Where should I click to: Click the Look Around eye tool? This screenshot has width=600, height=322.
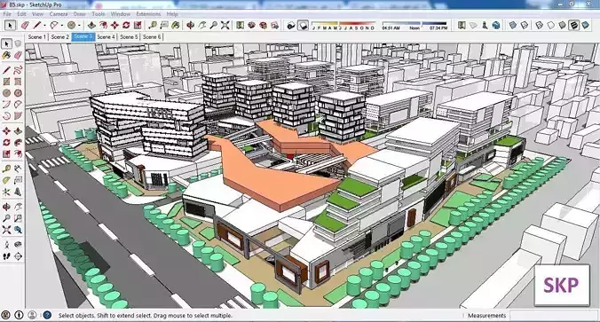[x=18, y=244]
